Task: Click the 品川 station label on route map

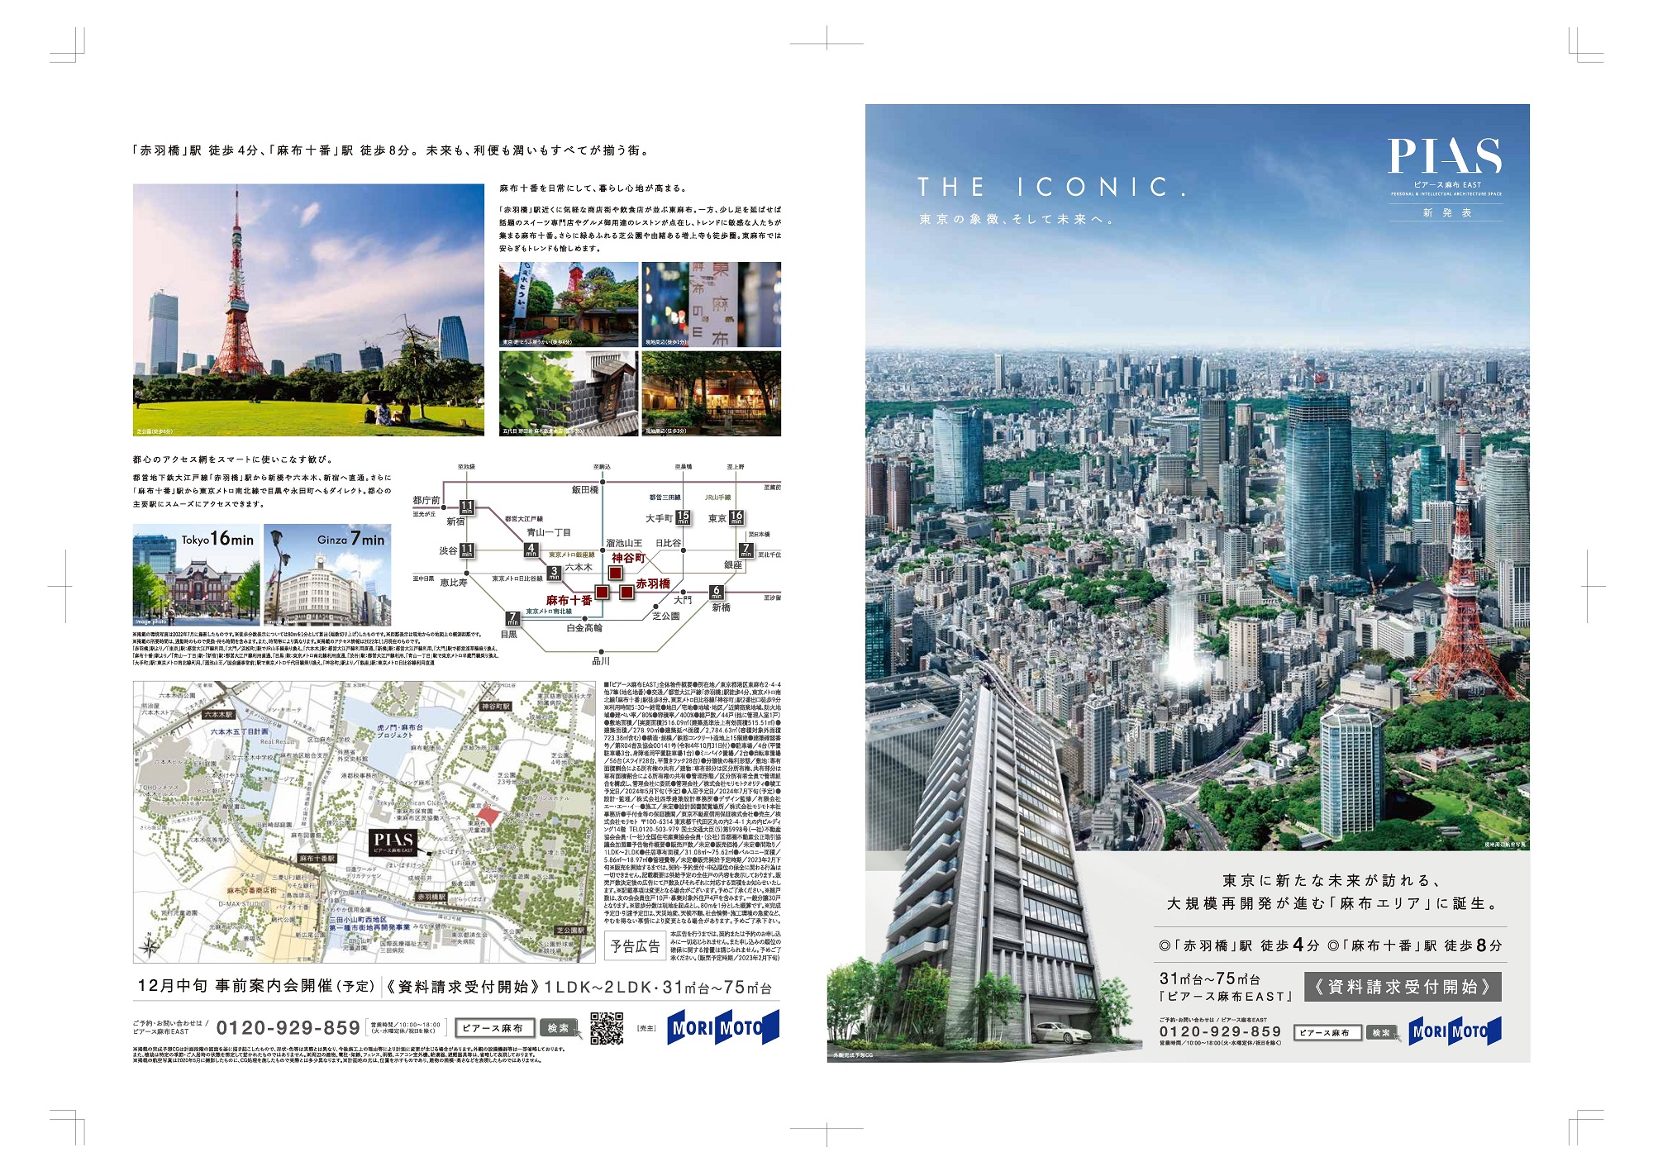Action: [x=601, y=661]
